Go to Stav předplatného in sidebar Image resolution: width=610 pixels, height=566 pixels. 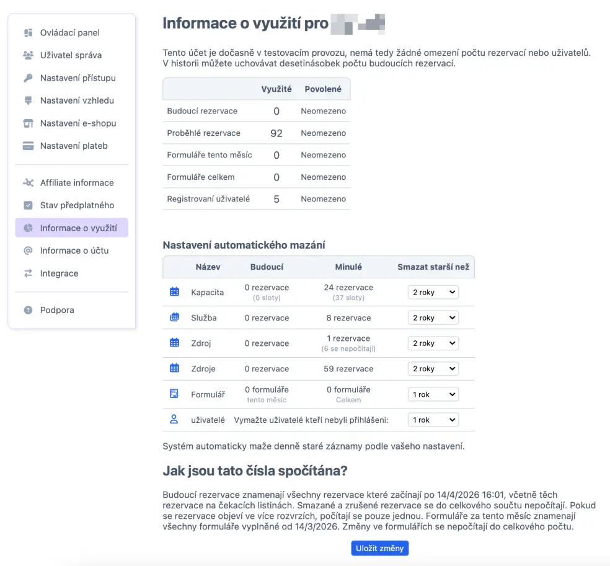(x=77, y=205)
